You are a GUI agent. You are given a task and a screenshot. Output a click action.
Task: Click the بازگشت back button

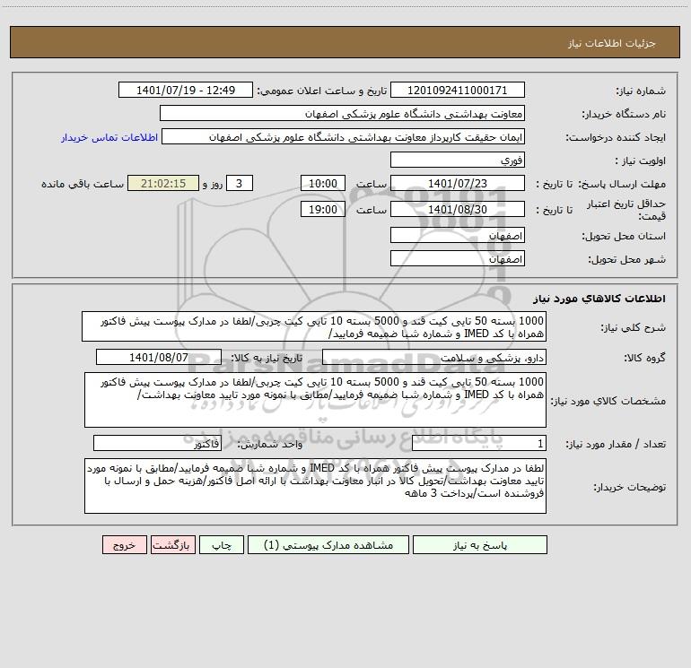[171, 544]
